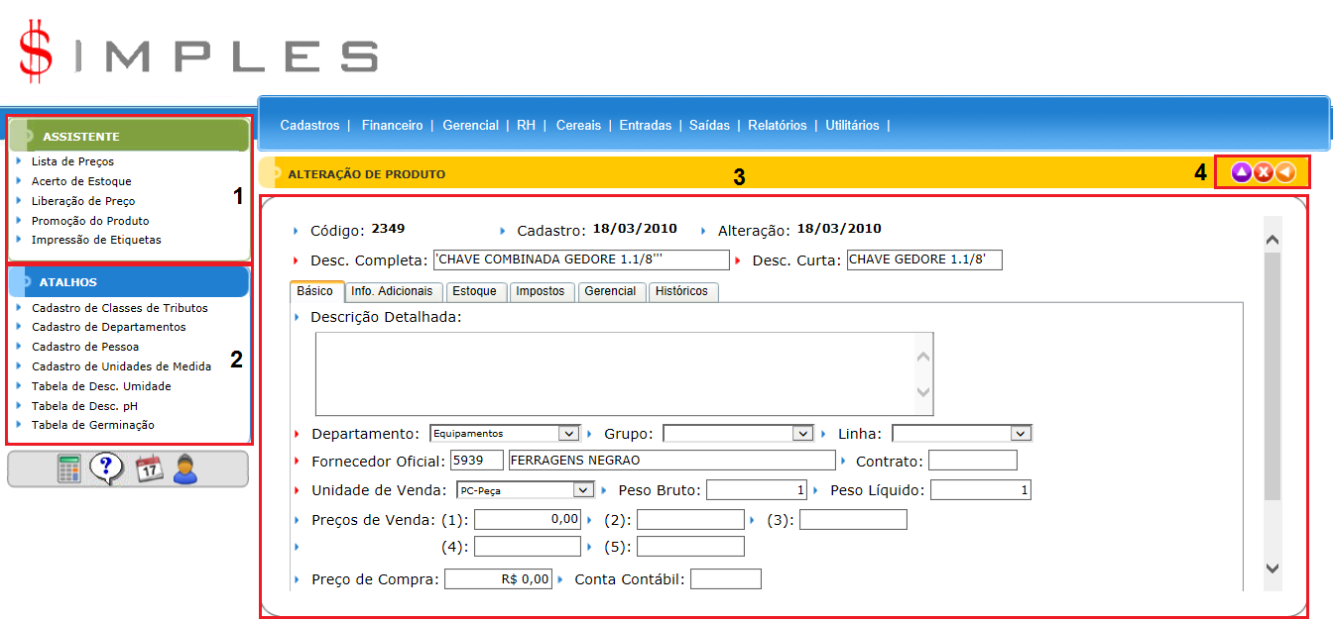Image resolution: width=1333 pixels, height=622 pixels.
Task: Open the Cadastro de Pessoa shortcut
Action: pos(85,347)
